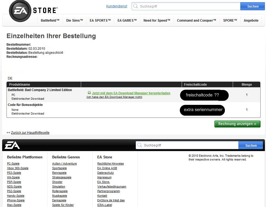Screen dimensions: 266x207
Task: Click the Rechnung anzeigen button
Action: point(237,124)
